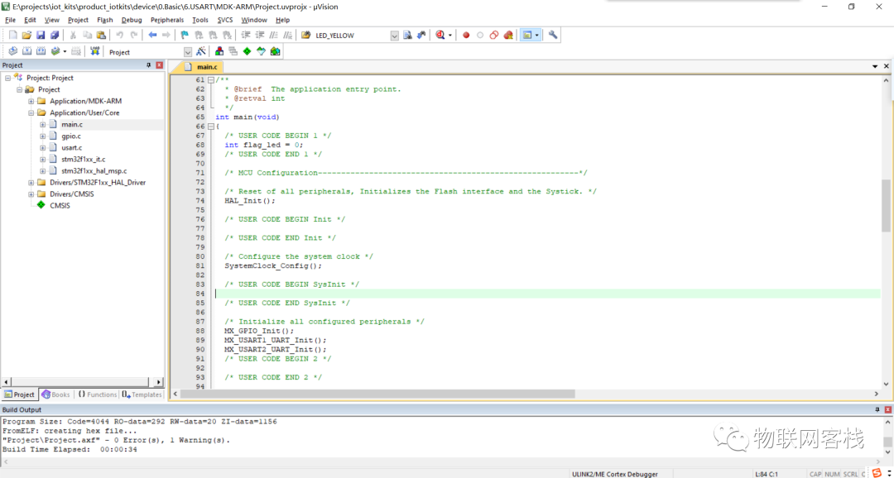Open the File menu
Screen dimensions: 894x478
point(10,19)
